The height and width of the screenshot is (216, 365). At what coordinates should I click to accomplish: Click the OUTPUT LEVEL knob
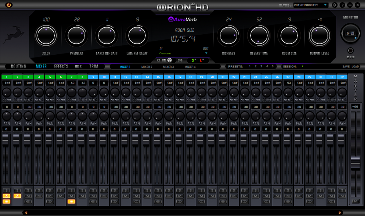tap(319, 35)
